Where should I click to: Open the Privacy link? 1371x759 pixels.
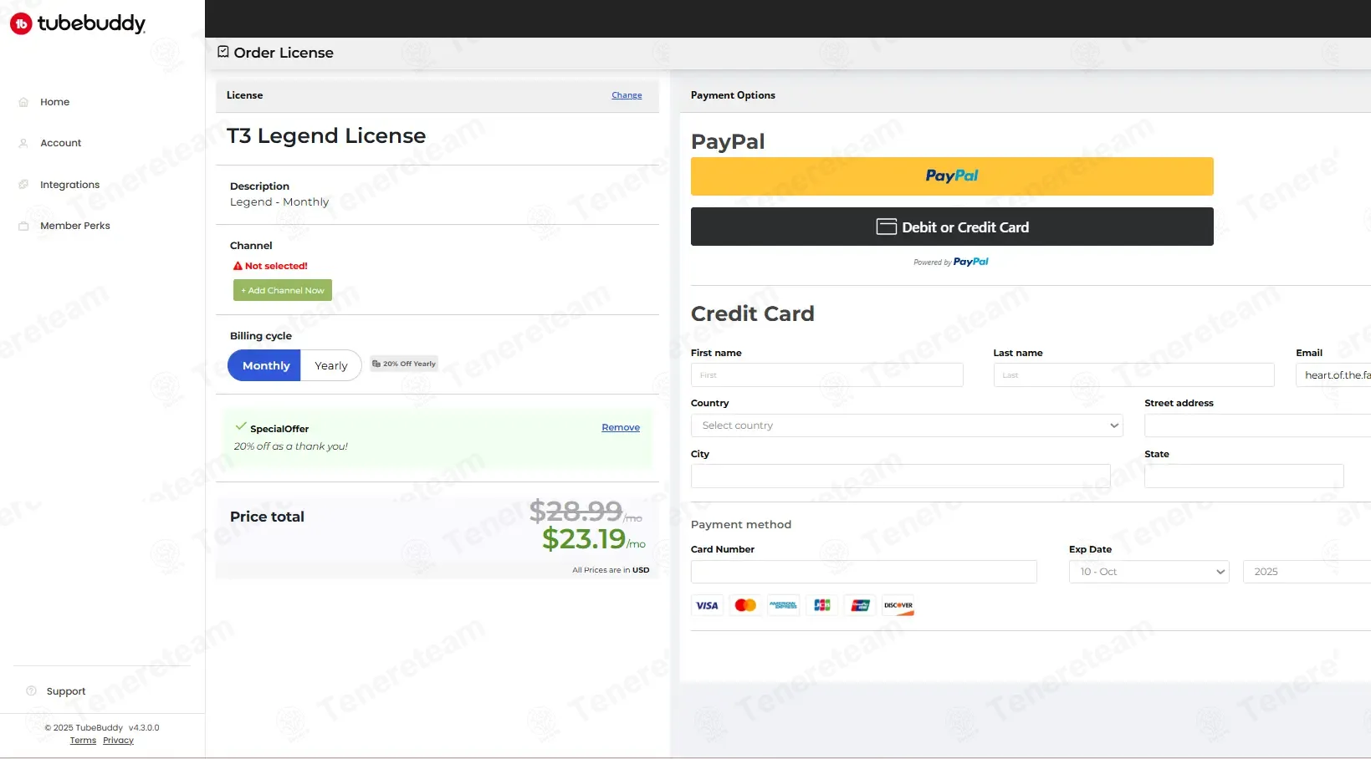click(x=118, y=741)
